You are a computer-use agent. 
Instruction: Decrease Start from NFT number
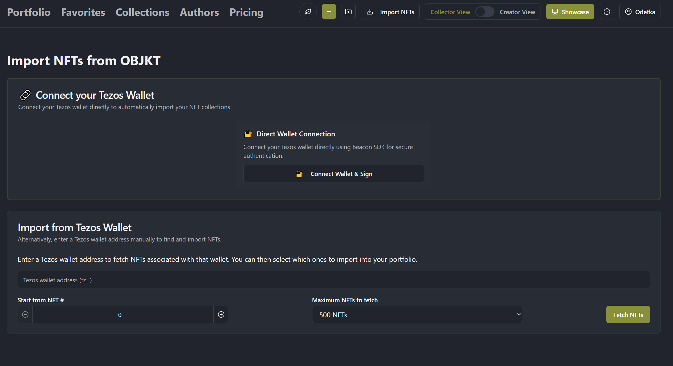[25, 315]
